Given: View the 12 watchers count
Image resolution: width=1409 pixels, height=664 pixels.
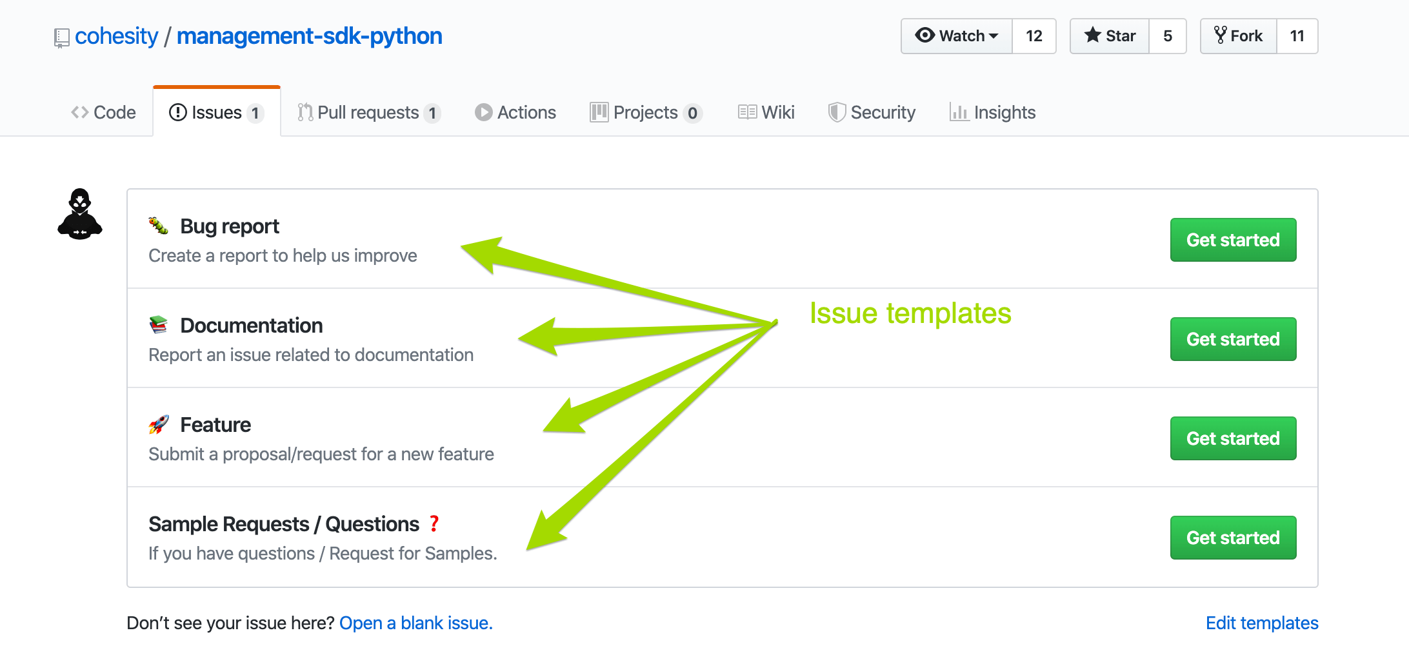Looking at the screenshot, I should click(x=1034, y=36).
